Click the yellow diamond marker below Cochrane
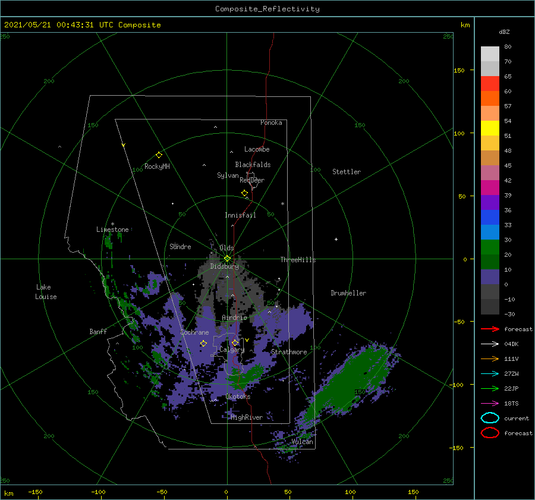Screen dimensions: 535x500 [x=203, y=344]
